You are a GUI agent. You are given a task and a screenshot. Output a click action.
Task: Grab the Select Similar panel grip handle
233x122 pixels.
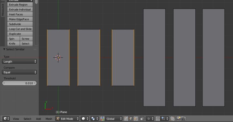pyautogui.click(x=35, y=49)
